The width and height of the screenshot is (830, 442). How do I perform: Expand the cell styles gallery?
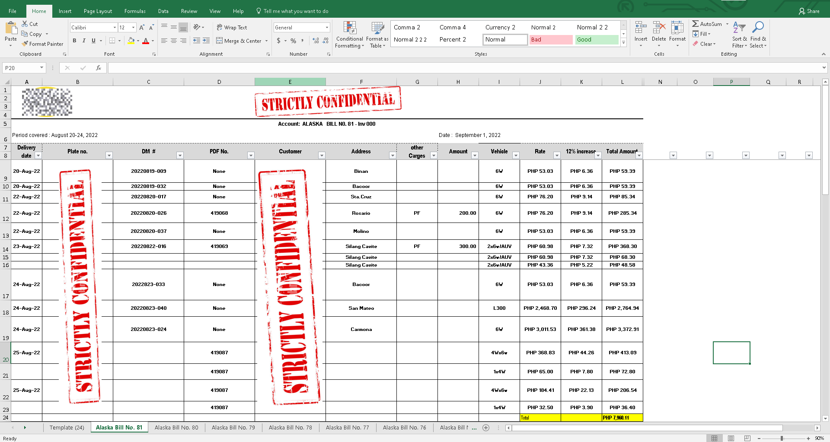[x=623, y=42]
